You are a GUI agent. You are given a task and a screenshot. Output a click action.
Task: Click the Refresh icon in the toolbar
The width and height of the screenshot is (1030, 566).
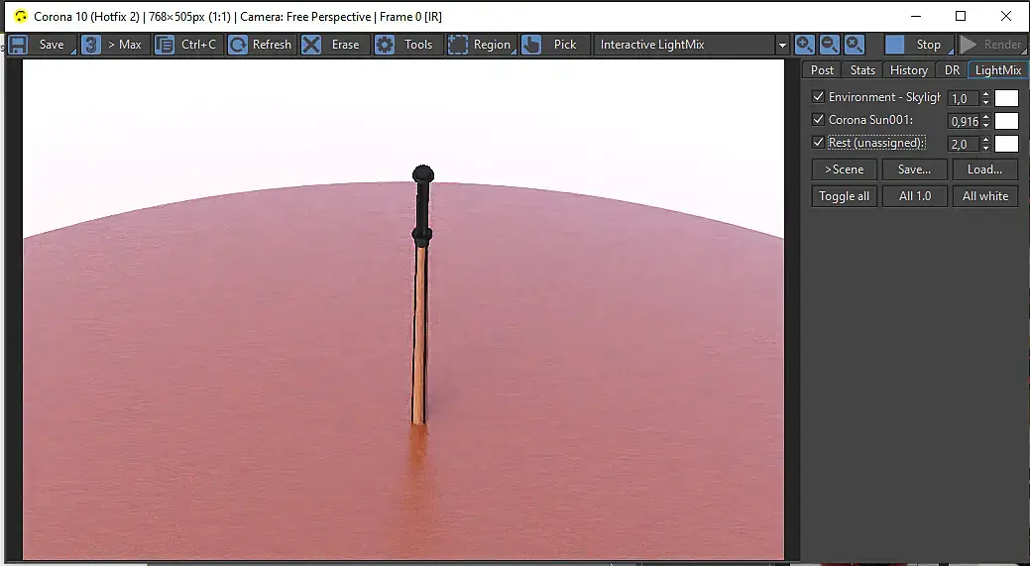pyautogui.click(x=238, y=45)
